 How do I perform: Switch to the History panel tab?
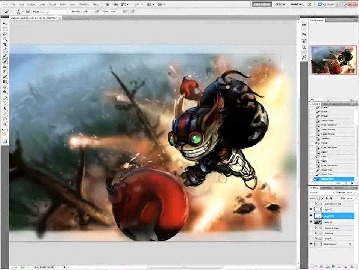tap(315, 104)
